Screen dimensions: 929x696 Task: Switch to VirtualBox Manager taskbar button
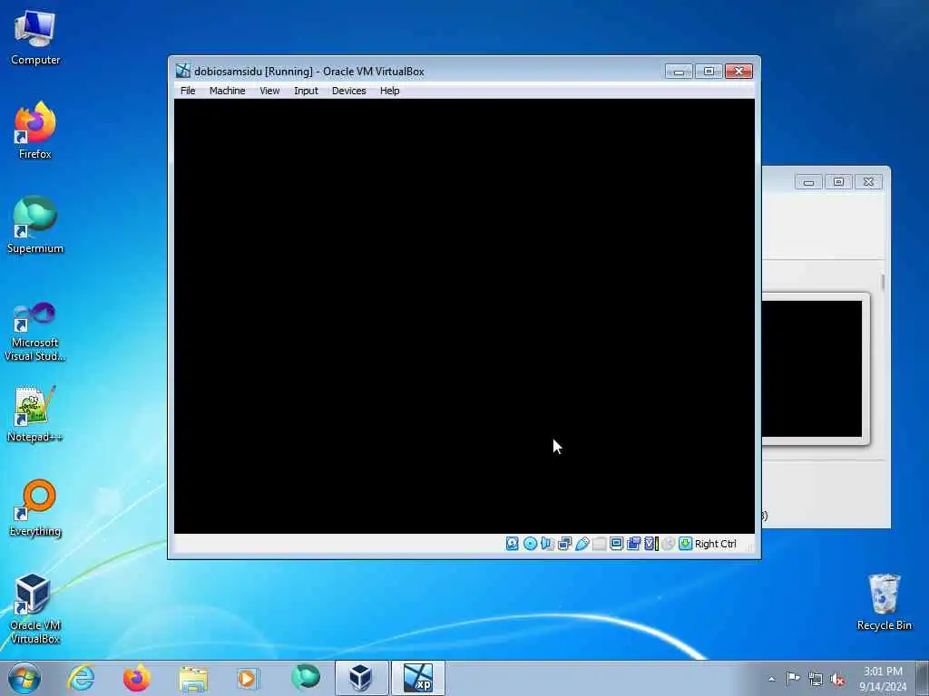361,678
